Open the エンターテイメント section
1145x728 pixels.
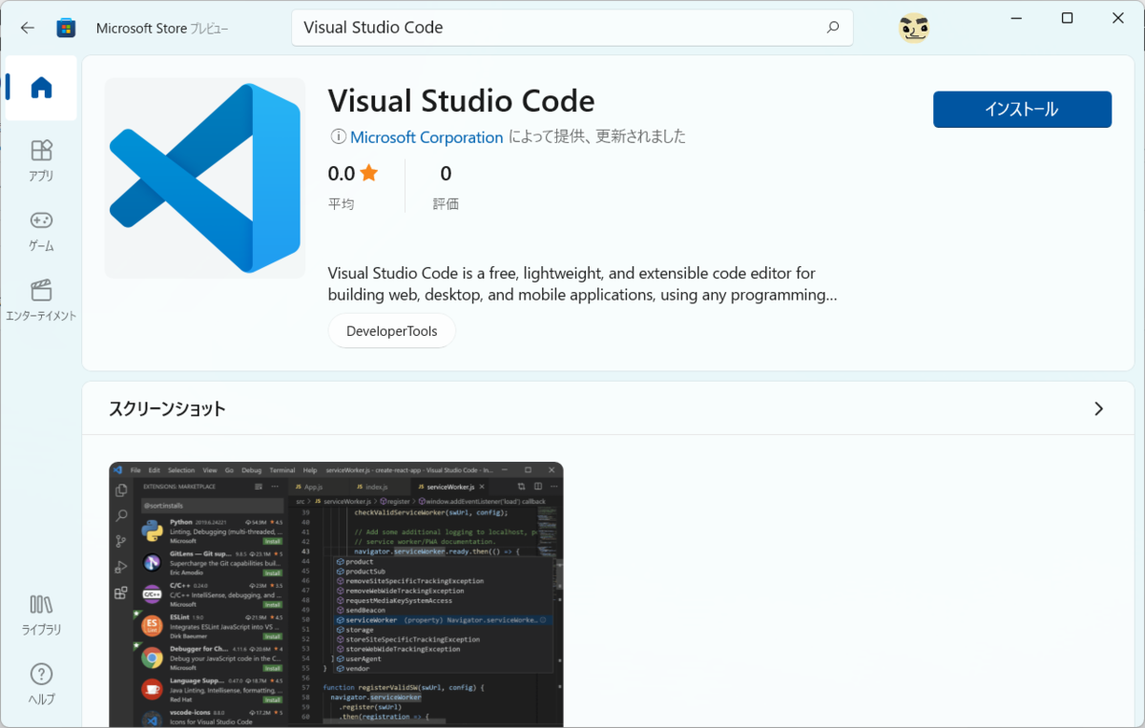tap(41, 301)
